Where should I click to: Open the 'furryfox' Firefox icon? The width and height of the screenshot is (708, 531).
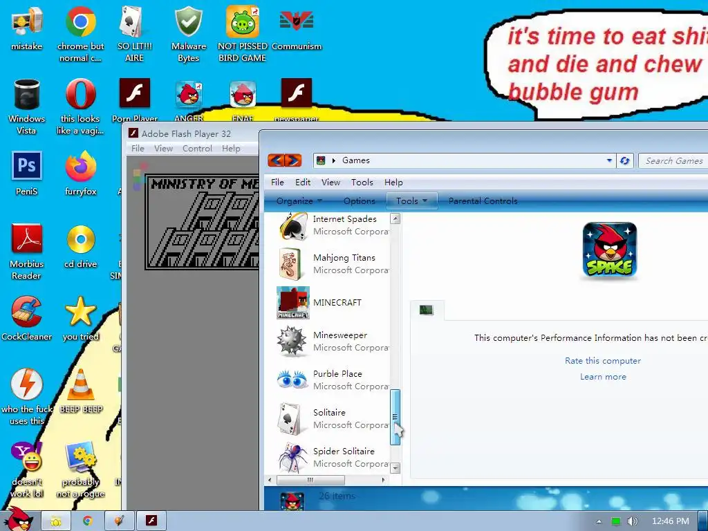tap(80, 174)
